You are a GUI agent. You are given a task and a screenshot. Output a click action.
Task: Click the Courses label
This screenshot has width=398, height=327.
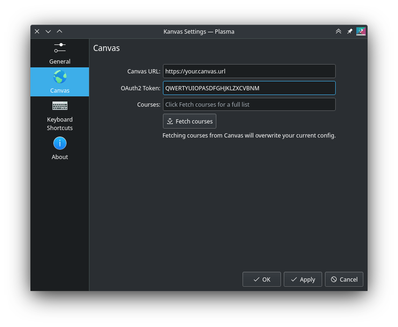148,105
